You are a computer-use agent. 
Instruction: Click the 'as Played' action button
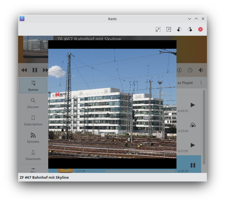click(185, 83)
